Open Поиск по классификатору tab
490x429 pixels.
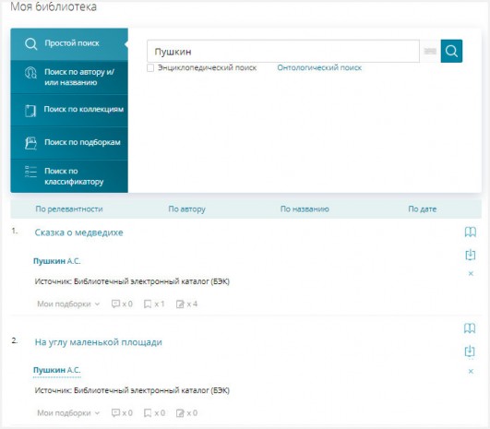[69, 176]
